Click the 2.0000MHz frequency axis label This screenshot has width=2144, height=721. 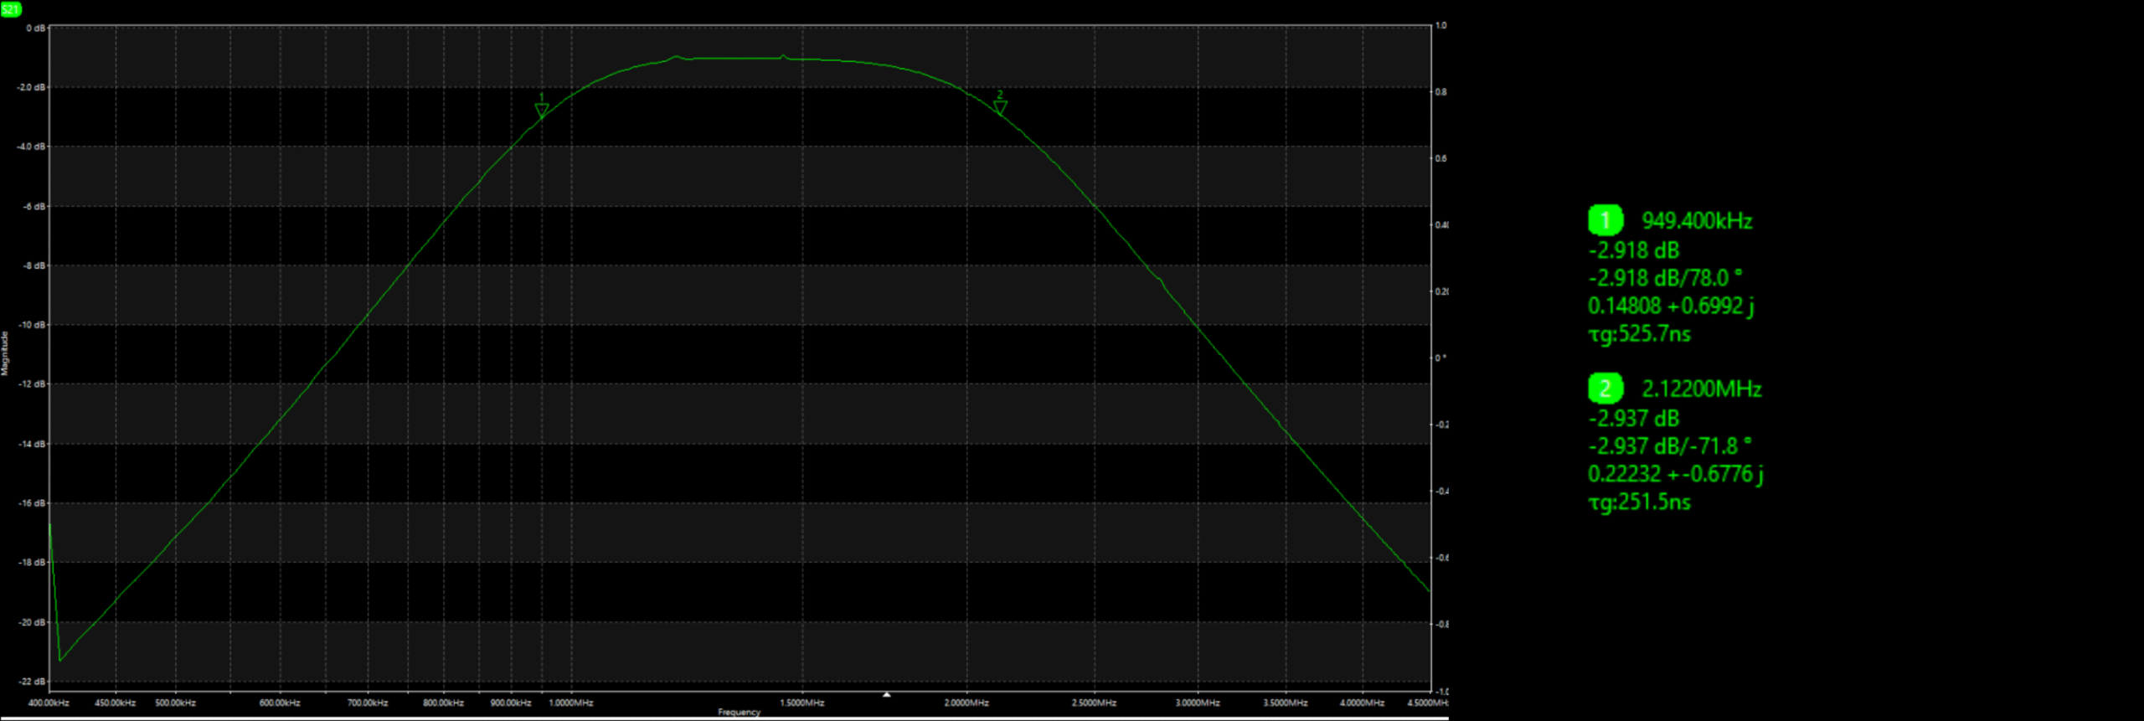[x=966, y=703]
